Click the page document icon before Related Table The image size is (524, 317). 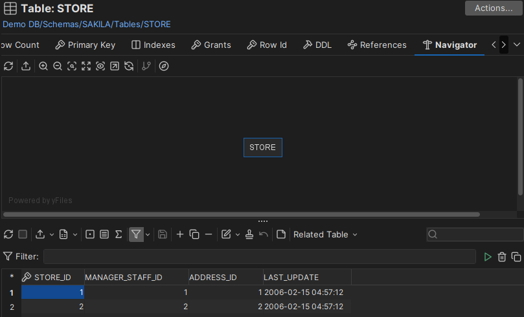[x=281, y=235]
